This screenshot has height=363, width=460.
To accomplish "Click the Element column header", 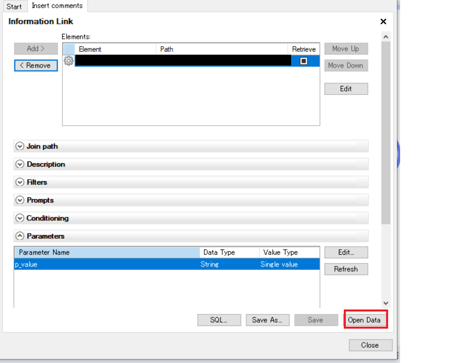I will pos(115,49).
